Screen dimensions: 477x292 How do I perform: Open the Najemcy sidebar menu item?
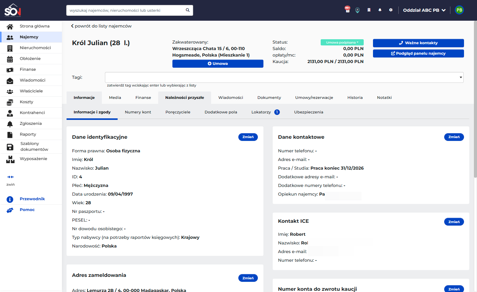31,37
